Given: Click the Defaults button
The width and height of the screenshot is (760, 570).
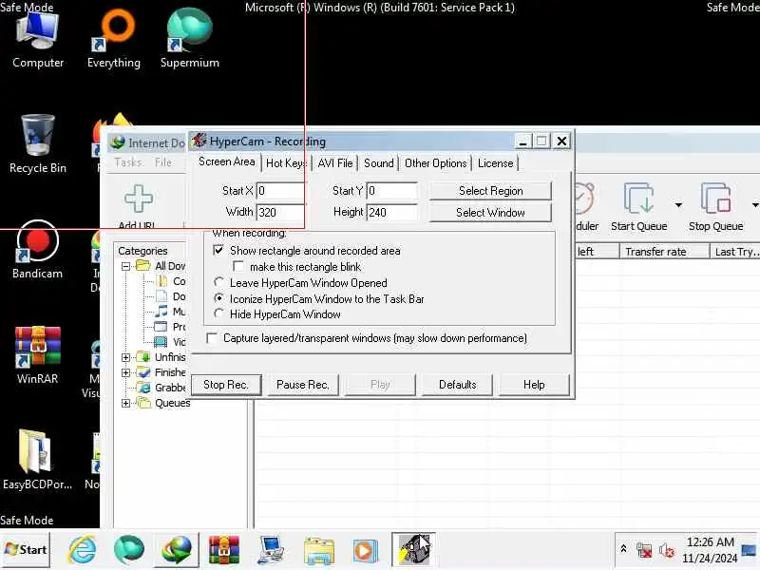Looking at the screenshot, I should click(457, 385).
